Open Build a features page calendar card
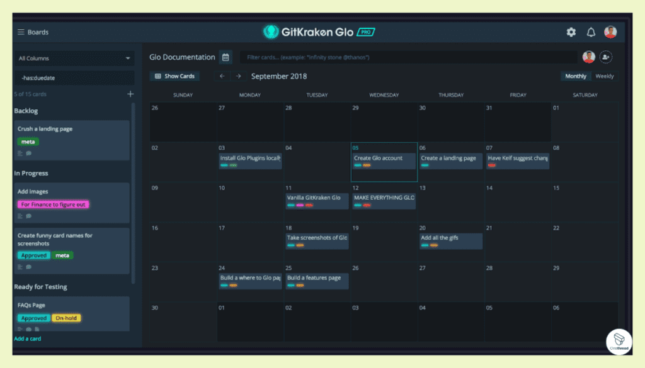Screen dimensions: 645x368 point(317,281)
